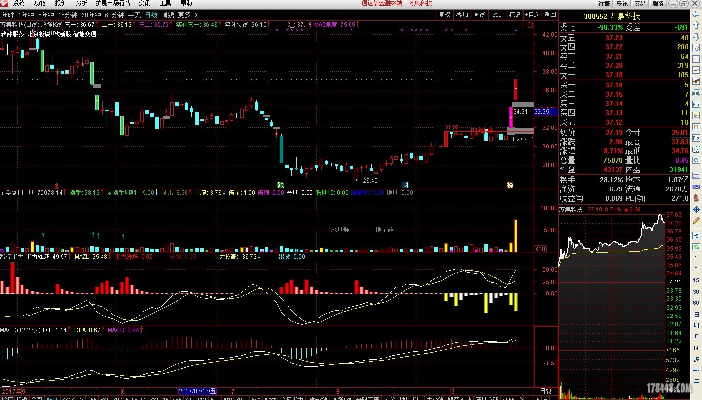Switch to the 分时 intraday view
Screen dimensions: 702x400
(x=8, y=15)
